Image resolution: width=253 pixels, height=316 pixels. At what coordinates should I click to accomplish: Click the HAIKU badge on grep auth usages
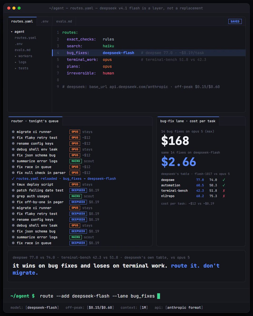[x=76, y=196]
